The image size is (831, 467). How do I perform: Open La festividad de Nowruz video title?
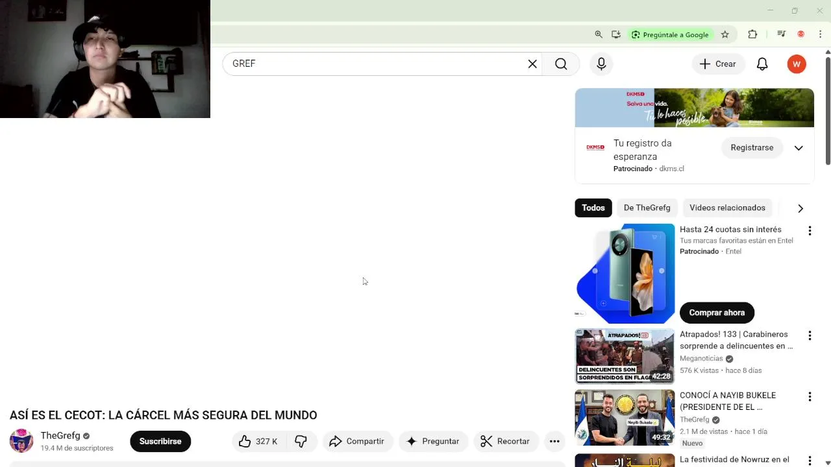pyautogui.click(x=734, y=460)
